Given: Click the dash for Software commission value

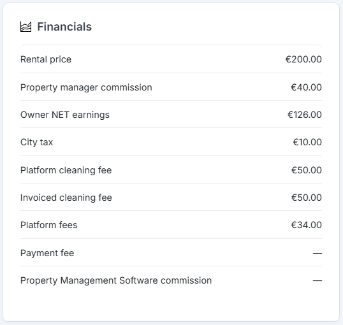Looking at the screenshot, I should (x=317, y=280).
